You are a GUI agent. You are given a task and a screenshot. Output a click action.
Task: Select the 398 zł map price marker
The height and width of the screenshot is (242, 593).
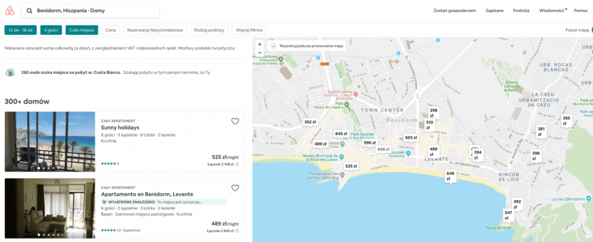point(536,156)
